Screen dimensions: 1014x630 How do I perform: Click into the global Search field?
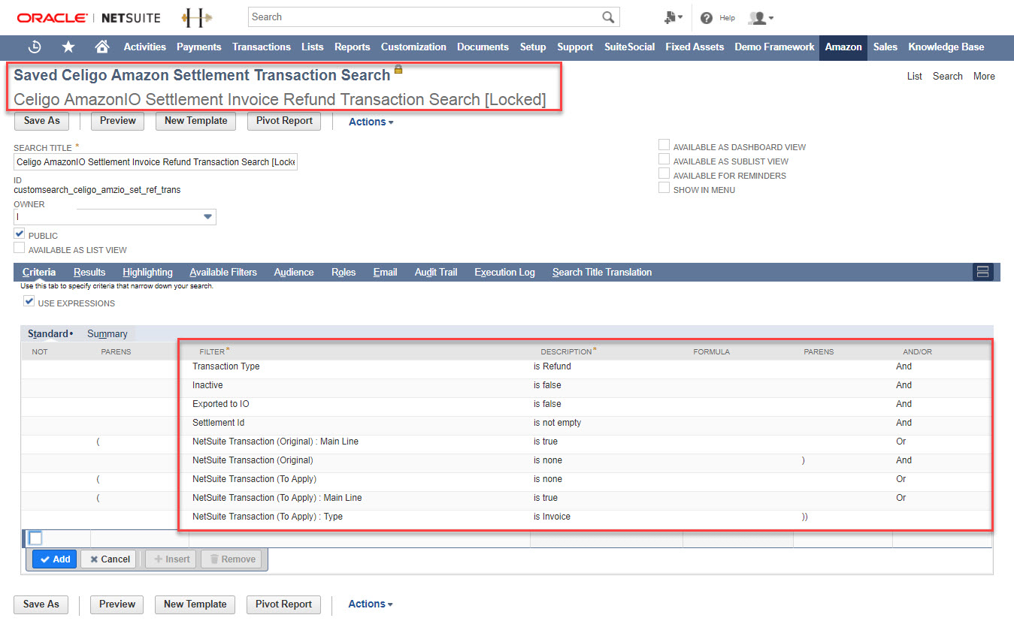tap(425, 17)
